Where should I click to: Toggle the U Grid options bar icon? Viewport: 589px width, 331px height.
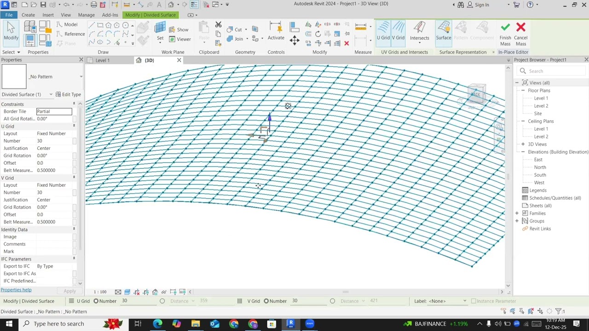click(71, 301)
